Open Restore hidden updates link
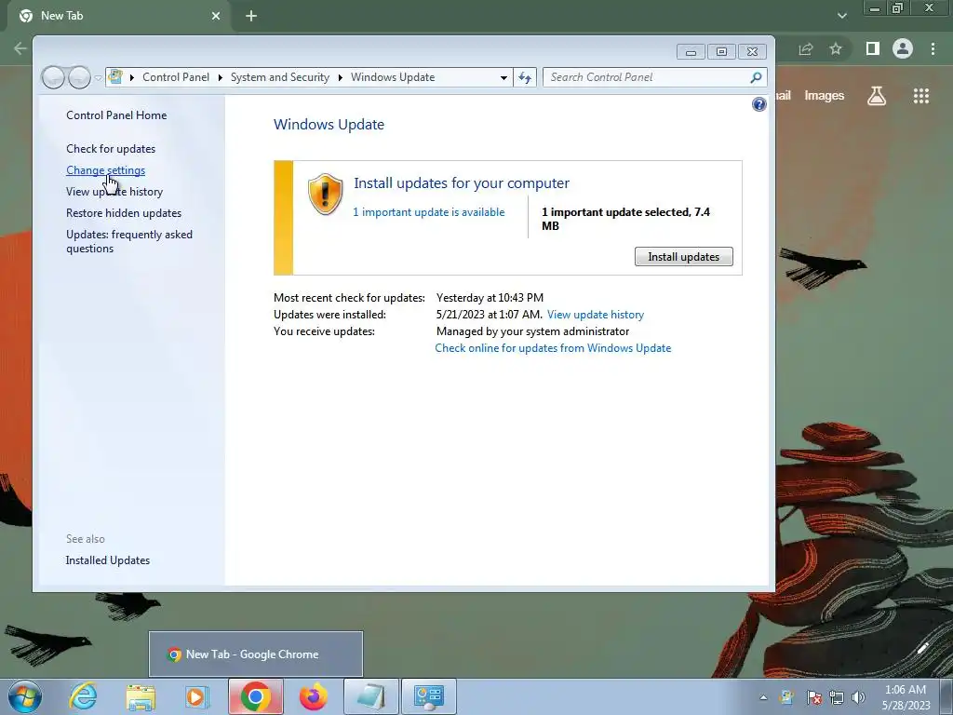 [124, 213]
